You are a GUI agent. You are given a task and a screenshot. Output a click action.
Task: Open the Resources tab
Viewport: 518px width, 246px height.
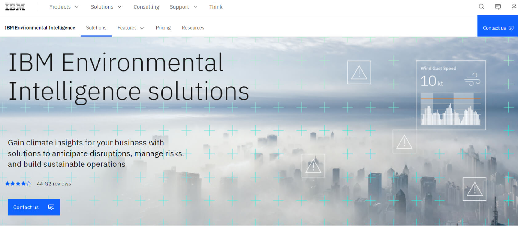tap(193, 28)
